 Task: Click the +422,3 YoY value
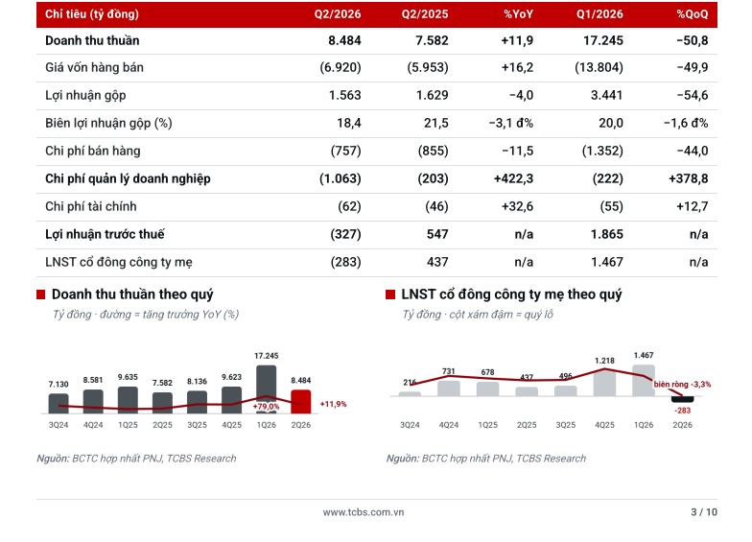click(x=513, y=178)
